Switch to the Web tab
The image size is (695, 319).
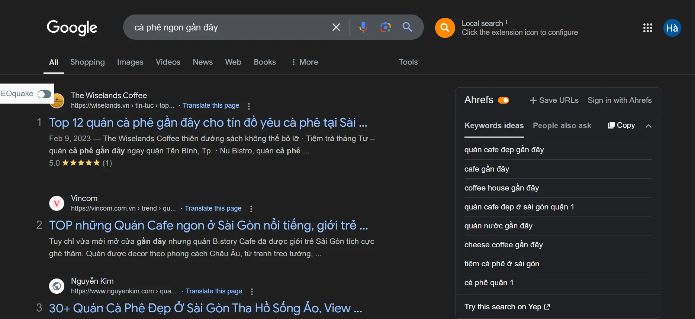233,62
